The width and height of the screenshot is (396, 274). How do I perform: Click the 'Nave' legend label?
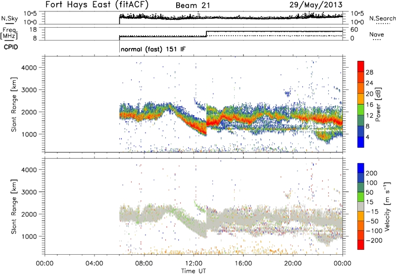pos(377,34)
